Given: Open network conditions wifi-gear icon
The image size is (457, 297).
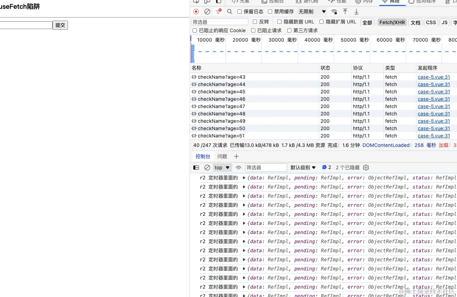Looking at the screenshot, I should pos(334,12).
